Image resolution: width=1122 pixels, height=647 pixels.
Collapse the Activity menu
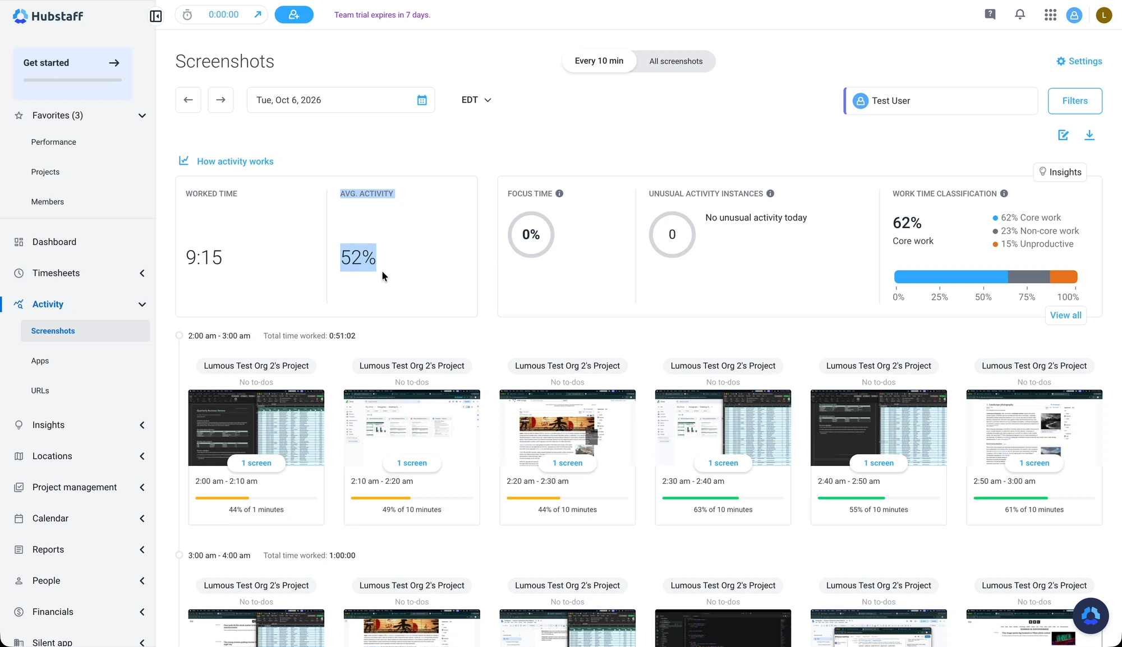pos(142,304)
